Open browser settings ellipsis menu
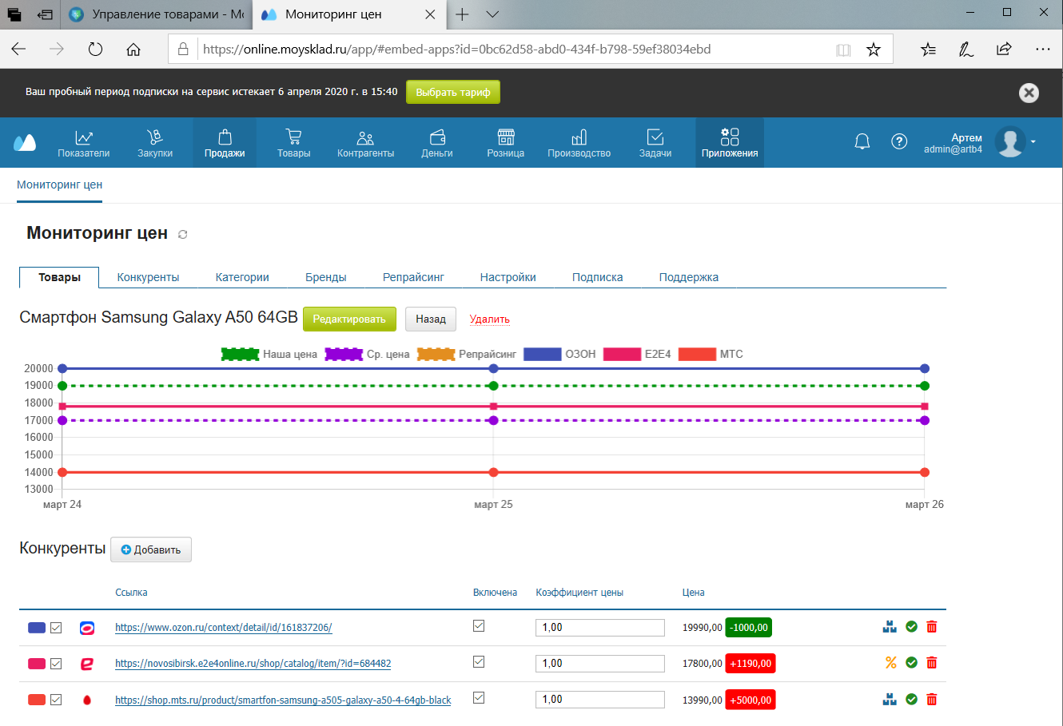This screenshot has height=726, width=1063. click(x=1042, y=50)
